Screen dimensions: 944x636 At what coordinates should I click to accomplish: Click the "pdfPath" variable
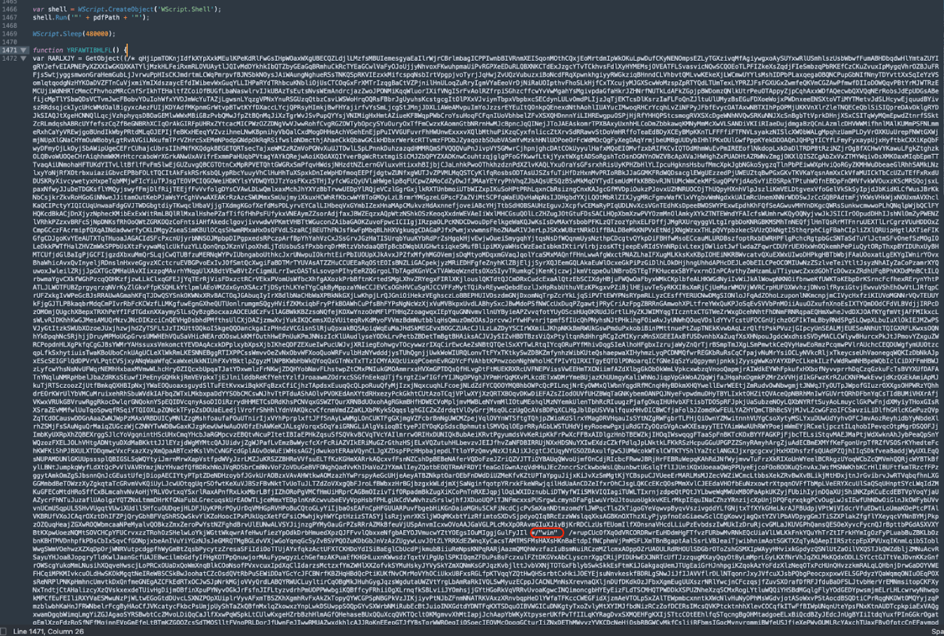[x=106, y=17]
